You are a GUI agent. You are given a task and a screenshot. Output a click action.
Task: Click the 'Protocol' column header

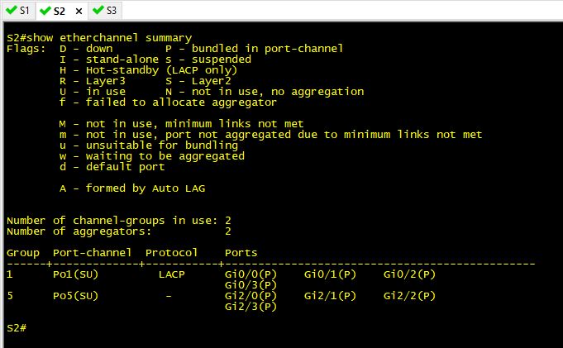[172, 253]
